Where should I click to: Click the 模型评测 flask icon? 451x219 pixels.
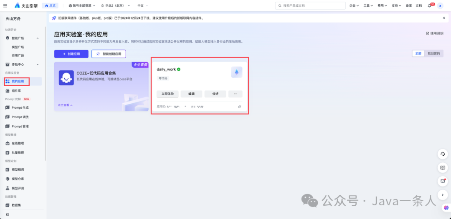coord(8,188)
